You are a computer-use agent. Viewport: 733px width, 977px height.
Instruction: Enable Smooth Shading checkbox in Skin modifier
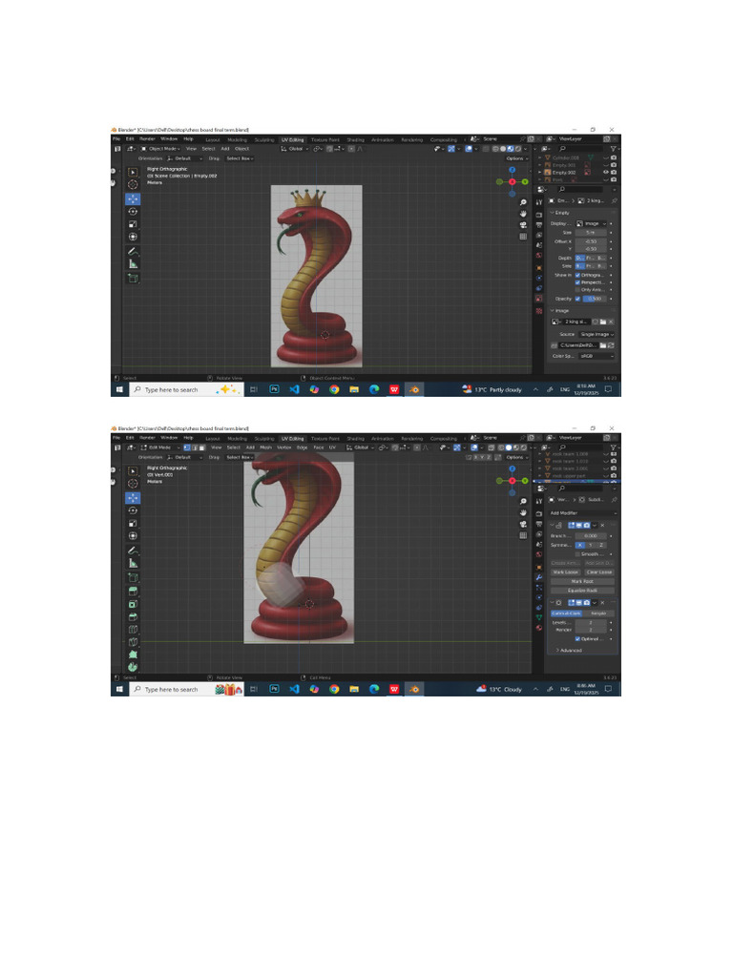pos(577,554)
